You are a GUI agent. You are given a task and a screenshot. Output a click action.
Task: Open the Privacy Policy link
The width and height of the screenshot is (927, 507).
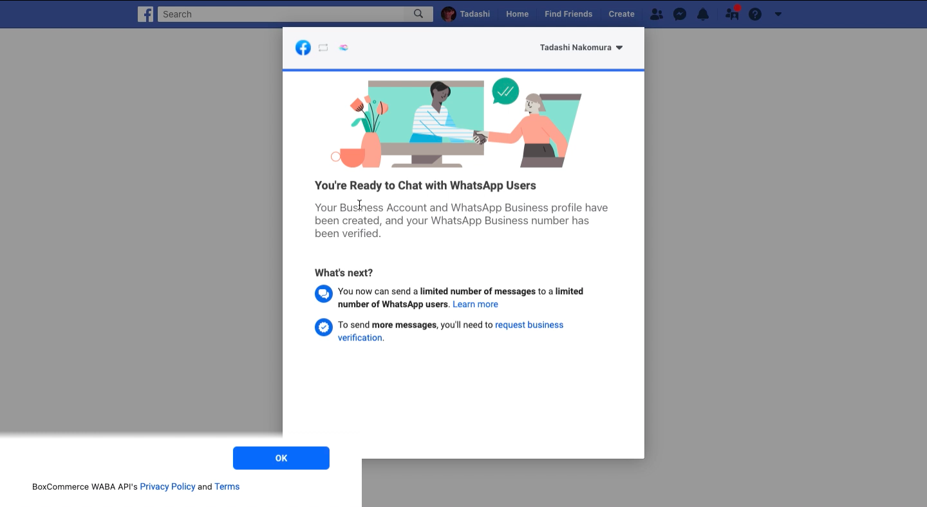pos(167,486)
